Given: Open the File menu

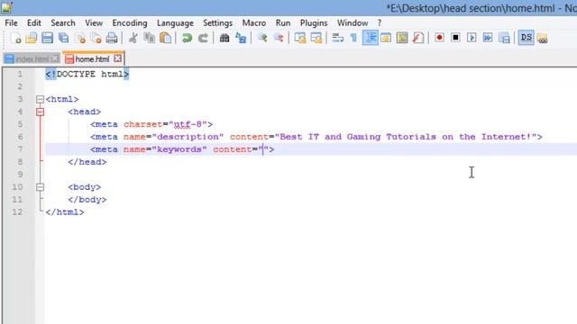Looking at the screenshot, I should tap(11, 22).
